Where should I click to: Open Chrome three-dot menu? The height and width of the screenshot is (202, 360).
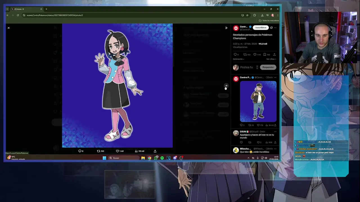[x=278, y=15]
